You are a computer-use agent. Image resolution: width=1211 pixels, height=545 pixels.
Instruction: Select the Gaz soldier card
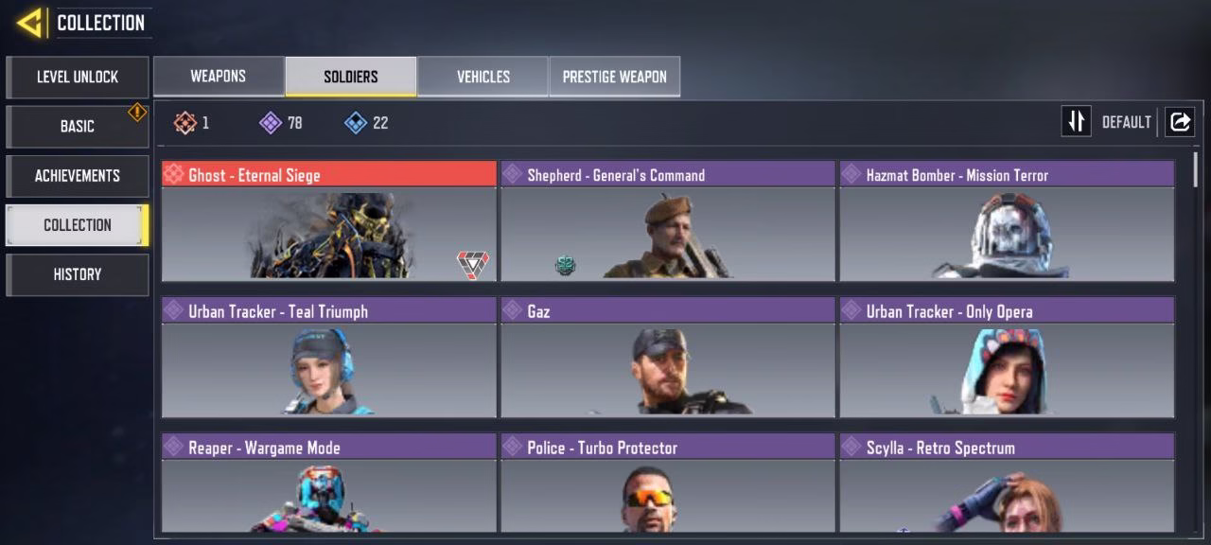[668, 358]
